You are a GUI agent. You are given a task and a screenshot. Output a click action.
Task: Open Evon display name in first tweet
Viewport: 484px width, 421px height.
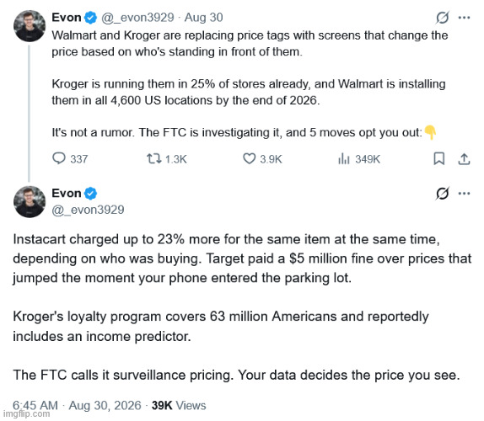pos(67,18)
